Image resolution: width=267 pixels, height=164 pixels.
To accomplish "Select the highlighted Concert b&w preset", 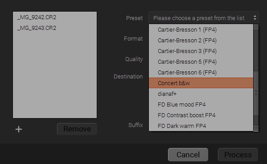I will coord(201,83).
